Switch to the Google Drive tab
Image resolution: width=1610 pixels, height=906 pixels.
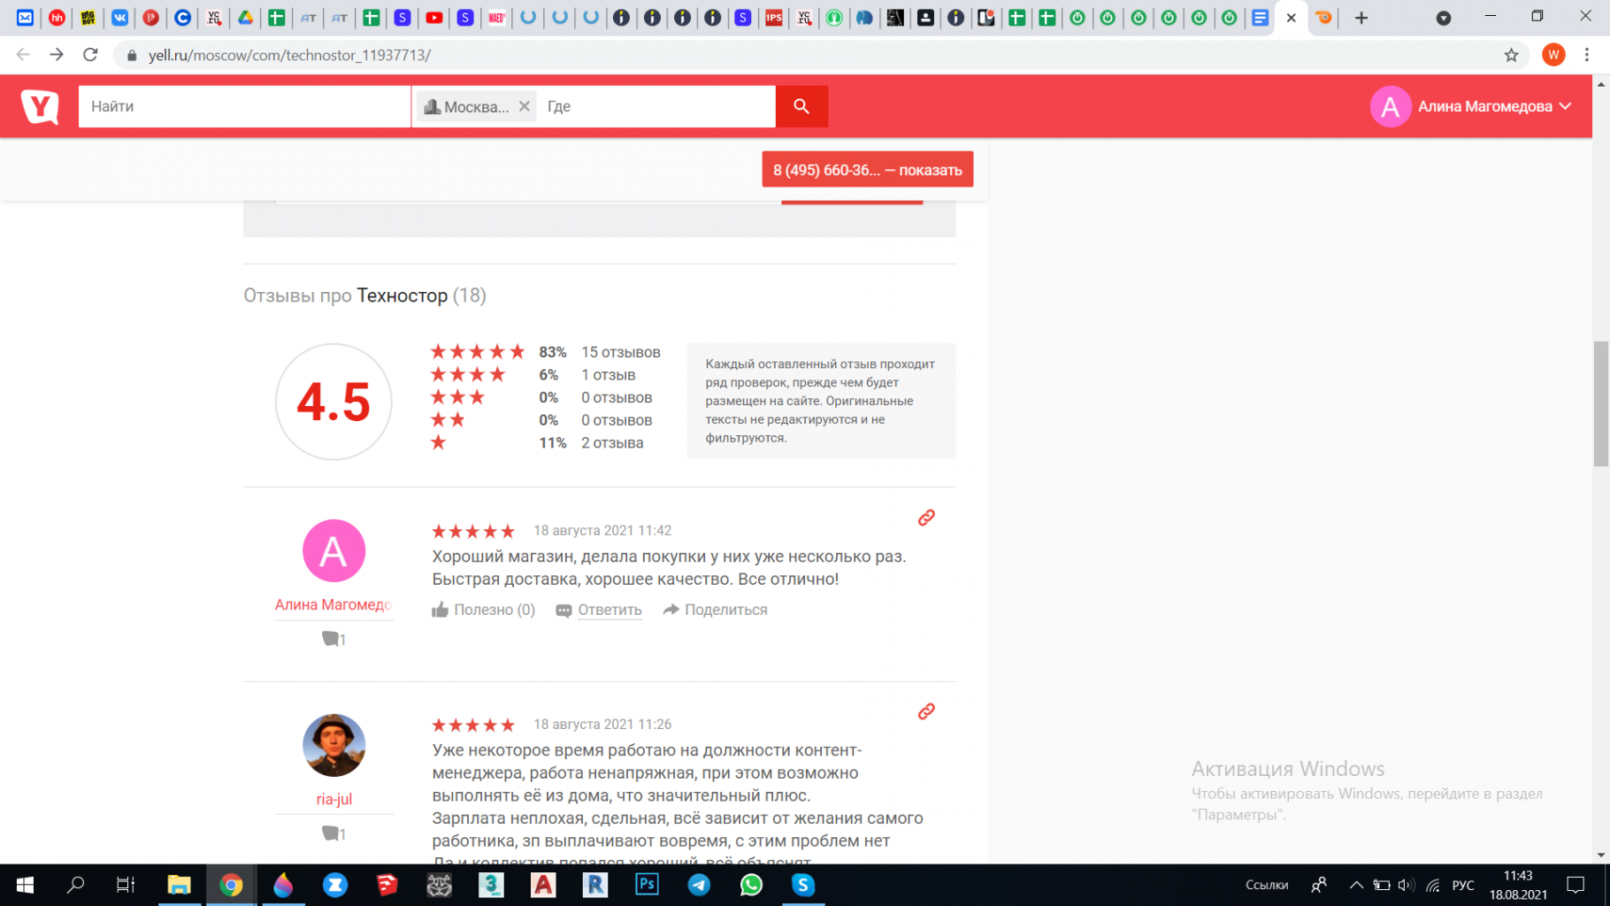(245, 18)
